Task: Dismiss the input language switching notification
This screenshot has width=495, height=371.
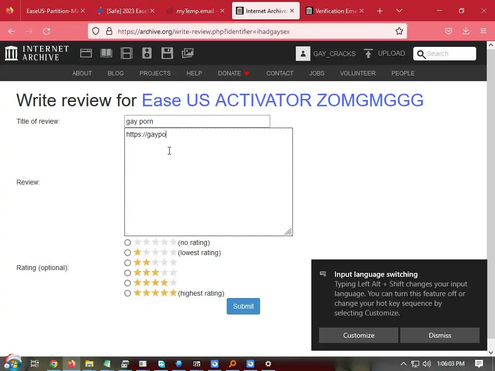Action: click(440, 335)
